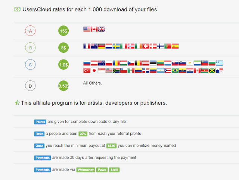The width and height of the screenshot is (239, 180).
Task: Click the gray circled D tier badge
Action: tap(30, 86)
